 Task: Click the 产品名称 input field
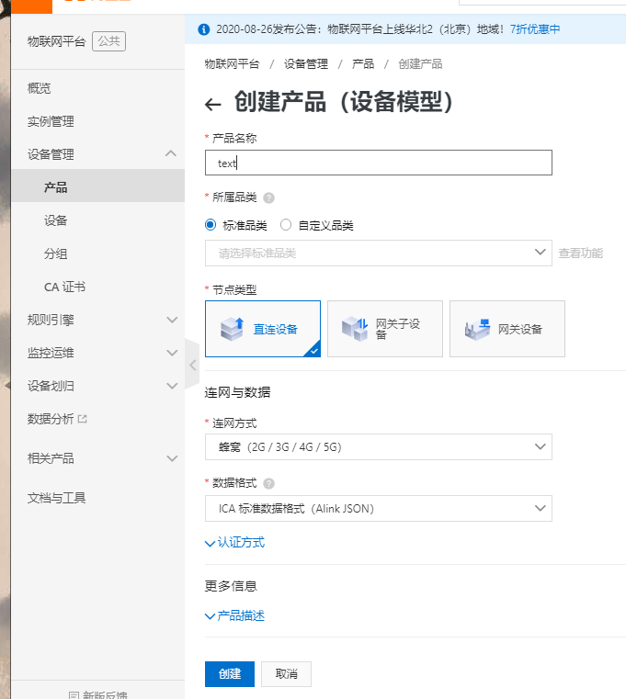379,163
